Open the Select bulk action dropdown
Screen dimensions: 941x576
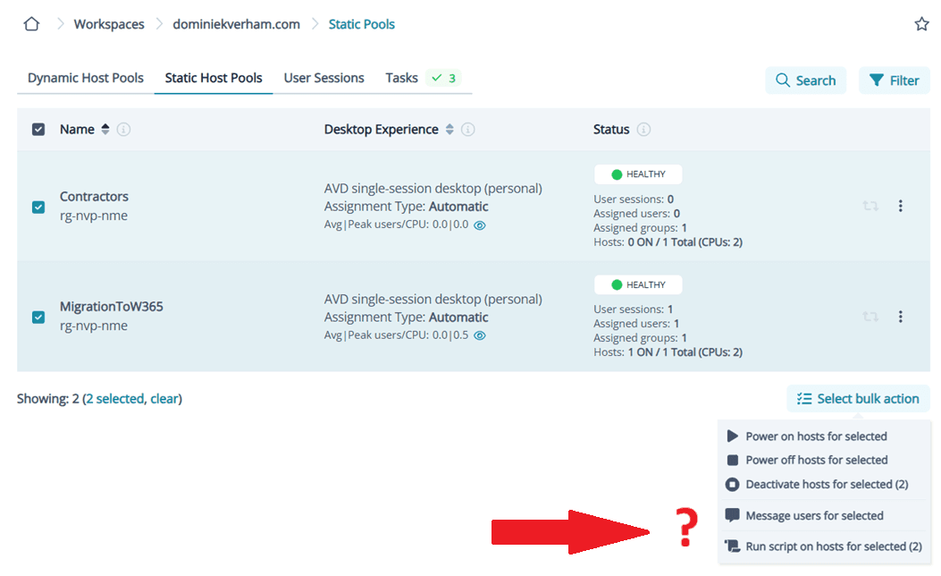click(x=858, y=399)
